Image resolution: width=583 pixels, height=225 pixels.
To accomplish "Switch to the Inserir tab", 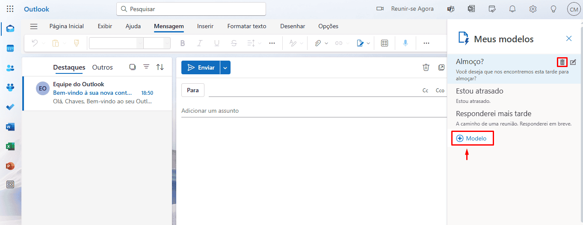I will coord(205,26).
